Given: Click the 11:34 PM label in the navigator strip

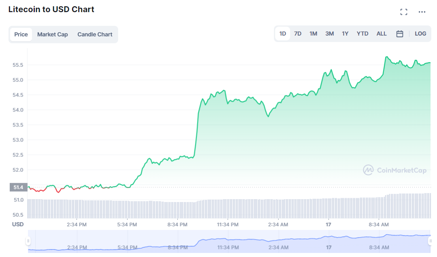Looking at the screenshot, I should [x=228, y=247].
